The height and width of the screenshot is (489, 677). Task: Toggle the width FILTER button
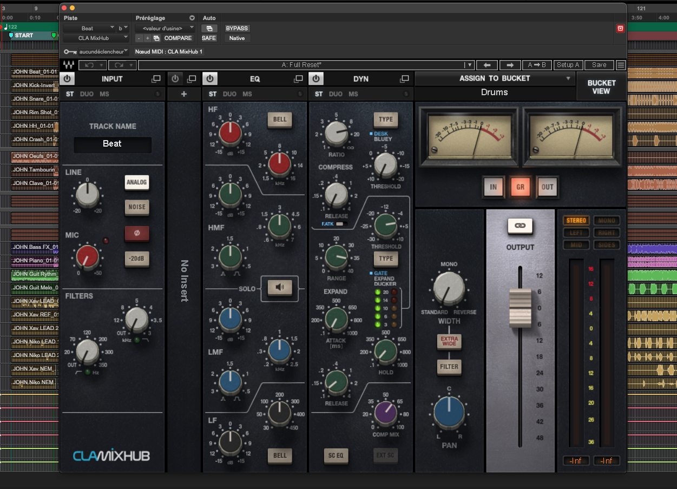coord(449,367)
